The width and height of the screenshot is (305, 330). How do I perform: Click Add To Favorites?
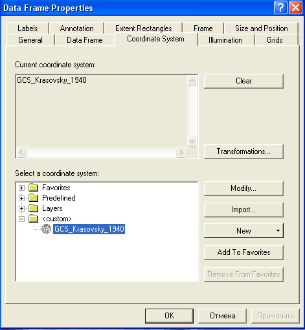coord(243,252)
